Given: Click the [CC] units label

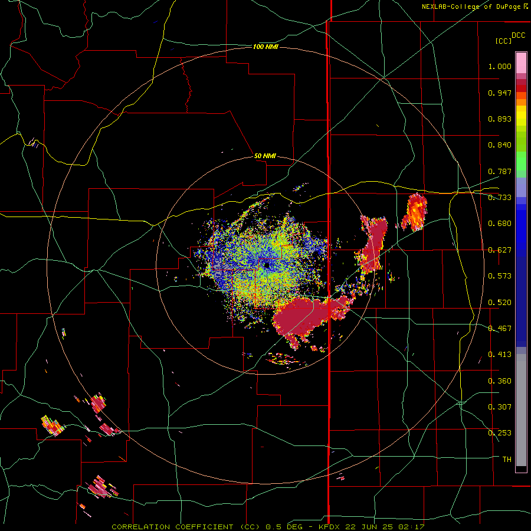Looking at the screenshot, I should pyautogui.click(x=503, y=41).
